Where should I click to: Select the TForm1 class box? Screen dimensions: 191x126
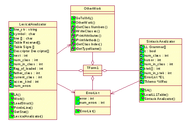(x=92, y=70)
